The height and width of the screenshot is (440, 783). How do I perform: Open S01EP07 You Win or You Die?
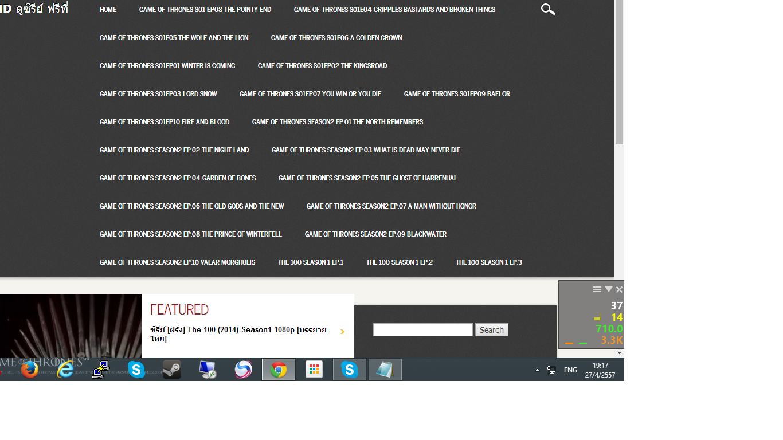(x=310, y=94)
